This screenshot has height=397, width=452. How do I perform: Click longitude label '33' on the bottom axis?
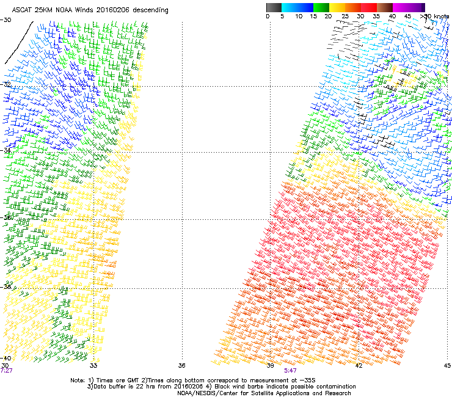93,366
